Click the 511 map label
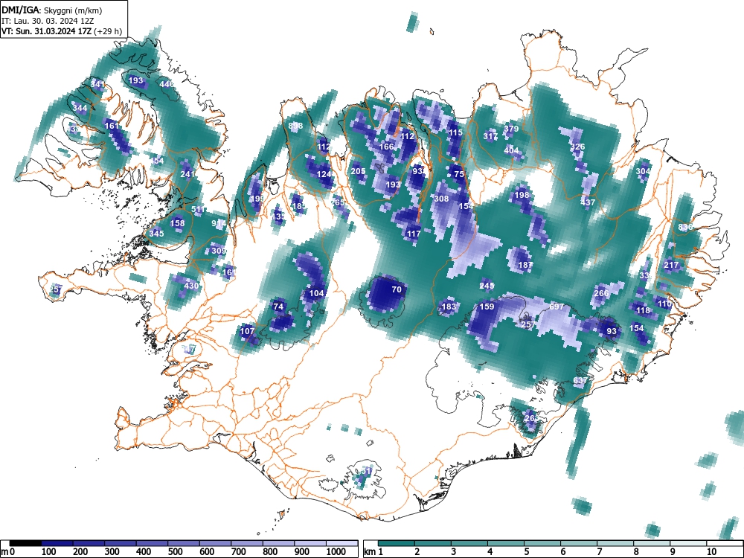The height and width of the screenshot is (558, 744). point(199,209)
